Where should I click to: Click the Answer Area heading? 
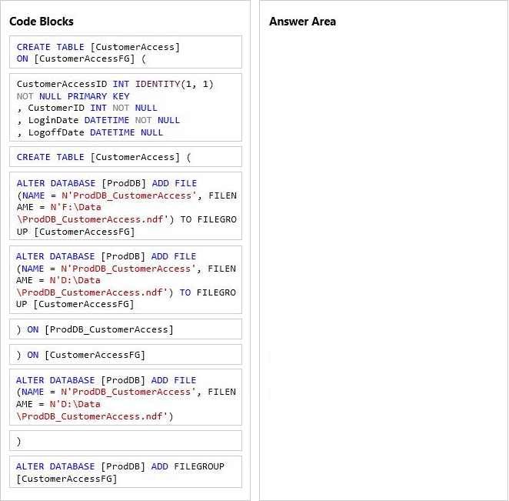[302, 22]
